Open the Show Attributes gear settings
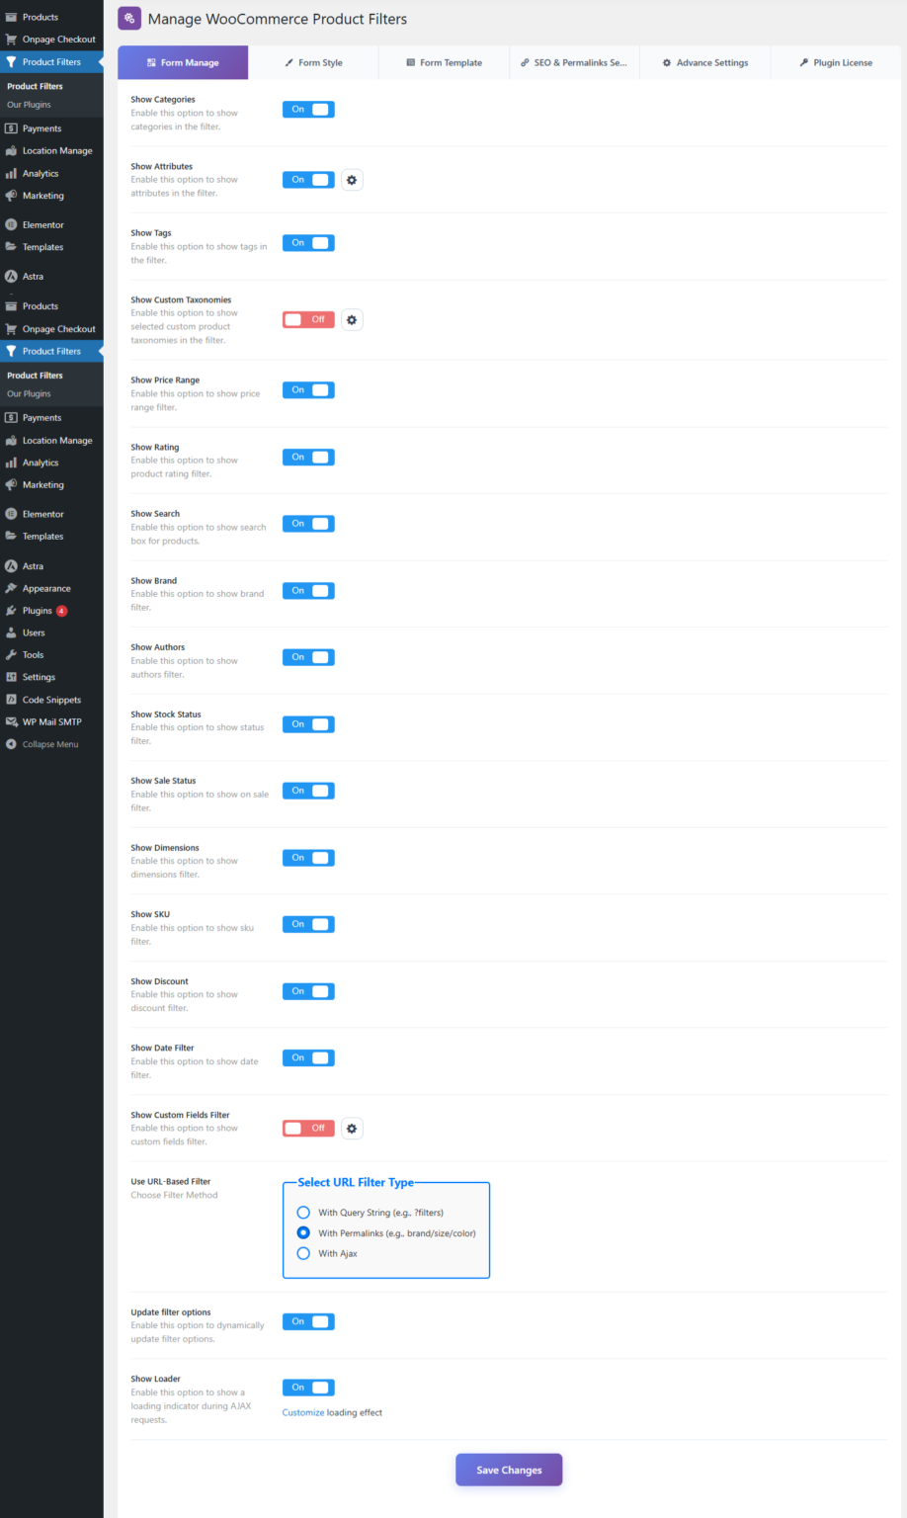 (352, 180)
